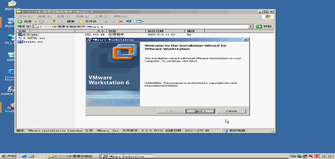Sort files by the 属性 column
Viewport: 335px width, 159px height.
(x=195, y=31)
